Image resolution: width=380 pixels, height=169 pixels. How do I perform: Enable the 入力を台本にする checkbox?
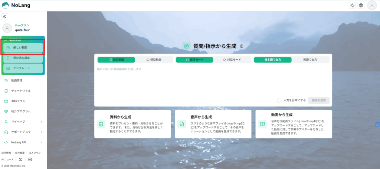pyautogui.click(x=279, y=100)
